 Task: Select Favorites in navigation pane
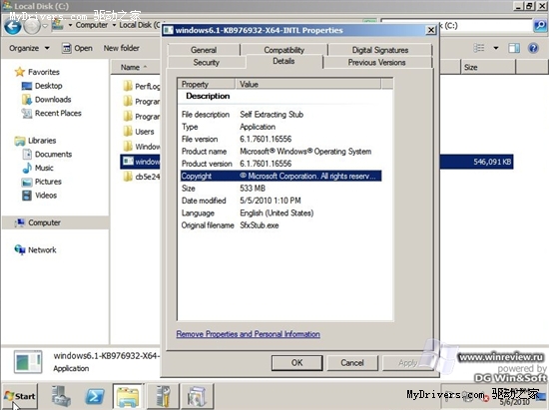click(38, 72)
